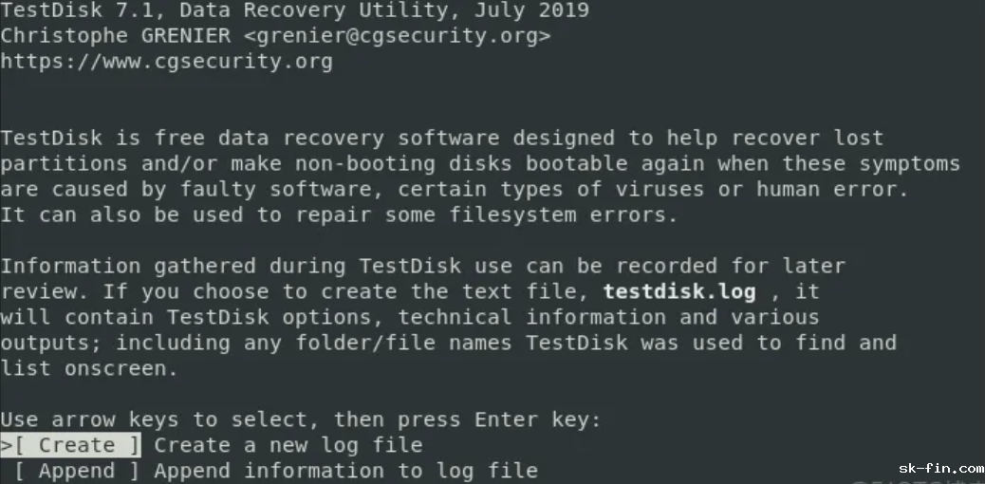
Task: Open the https://www.cgsecurity.org link
Action: [x=166, y=63]
